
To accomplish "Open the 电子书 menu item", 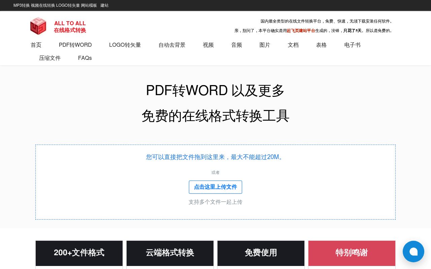I will click(x=353, y=45).
